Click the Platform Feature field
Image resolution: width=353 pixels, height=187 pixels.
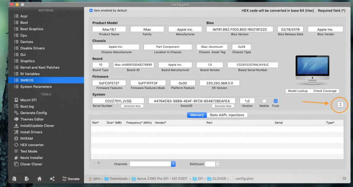pyautogui.click(x=183, y=83)
